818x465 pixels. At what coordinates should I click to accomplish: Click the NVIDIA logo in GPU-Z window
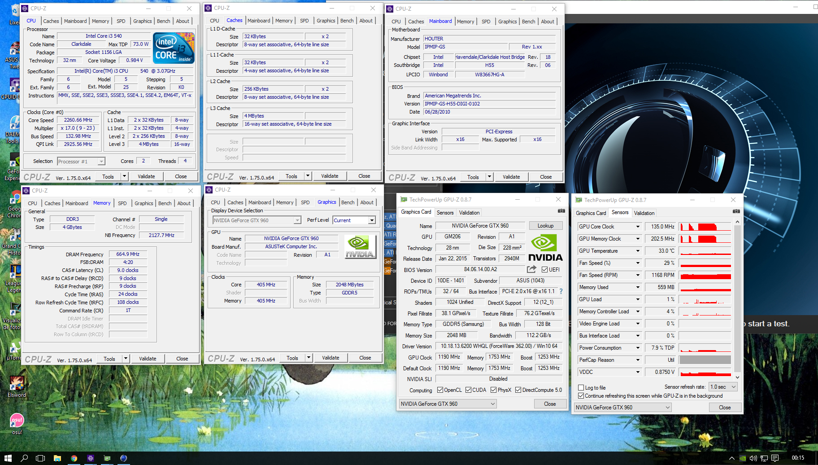coord(545,248)
